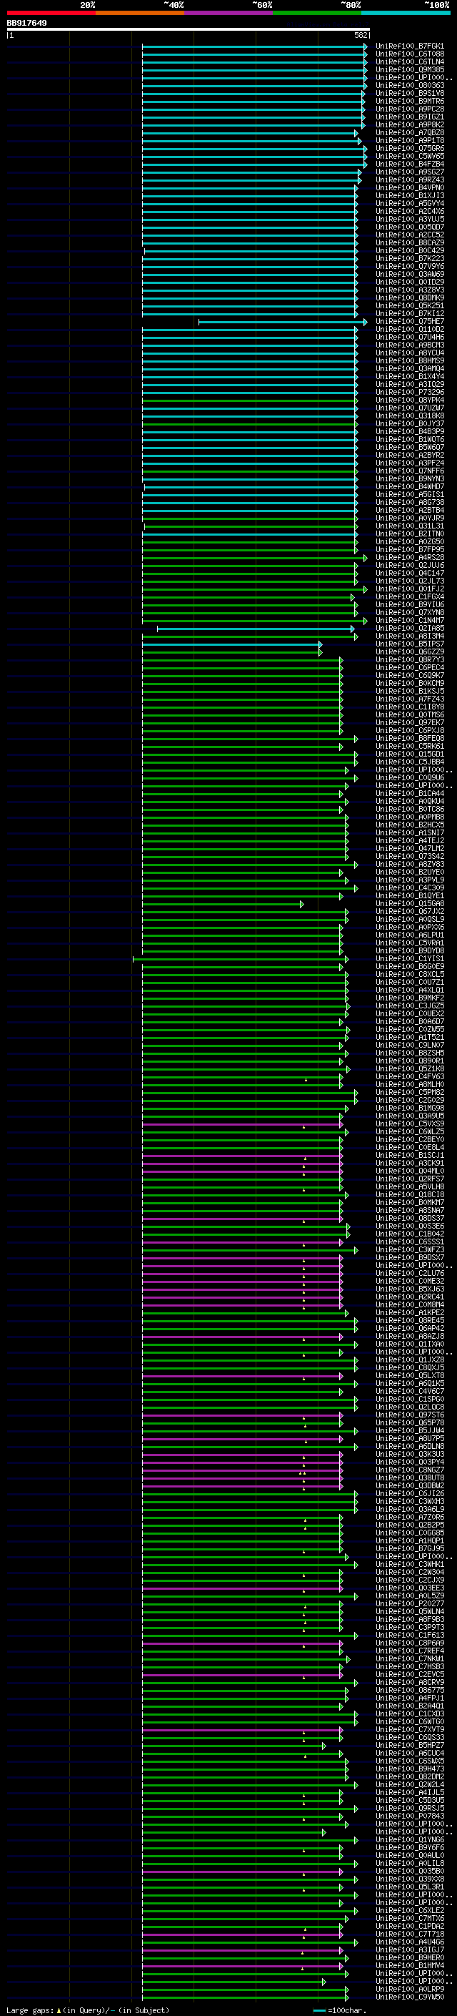457x2016 pixels.
Task: Select hit label UniRef100_B2ITN0
Action: point(410,533)
